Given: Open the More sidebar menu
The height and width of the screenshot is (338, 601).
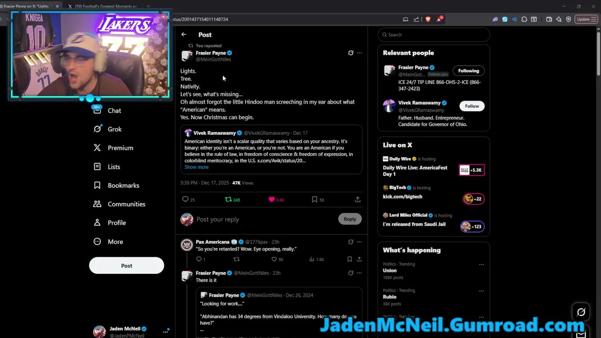Looking at the screenshot, I should [x=108, y=242].
